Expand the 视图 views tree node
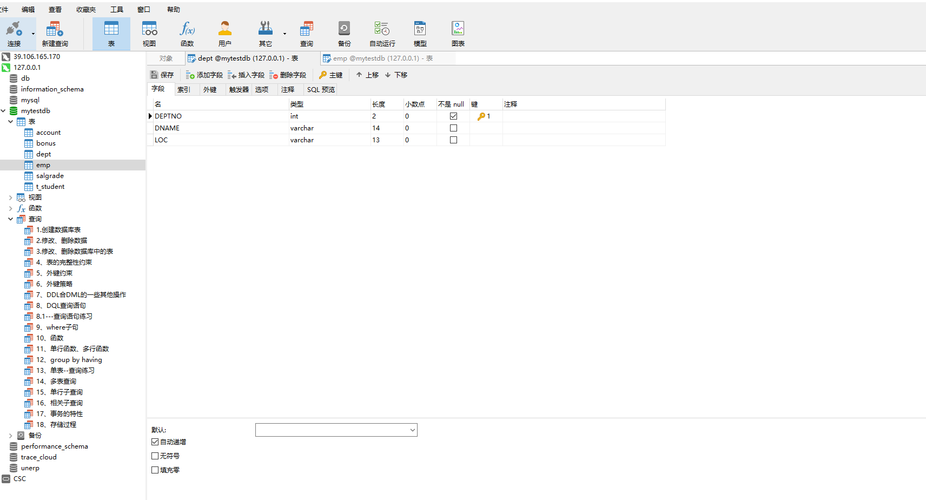The height and width of the screenshot is (500, 926). pyautogui.click(x=10, y=198)
